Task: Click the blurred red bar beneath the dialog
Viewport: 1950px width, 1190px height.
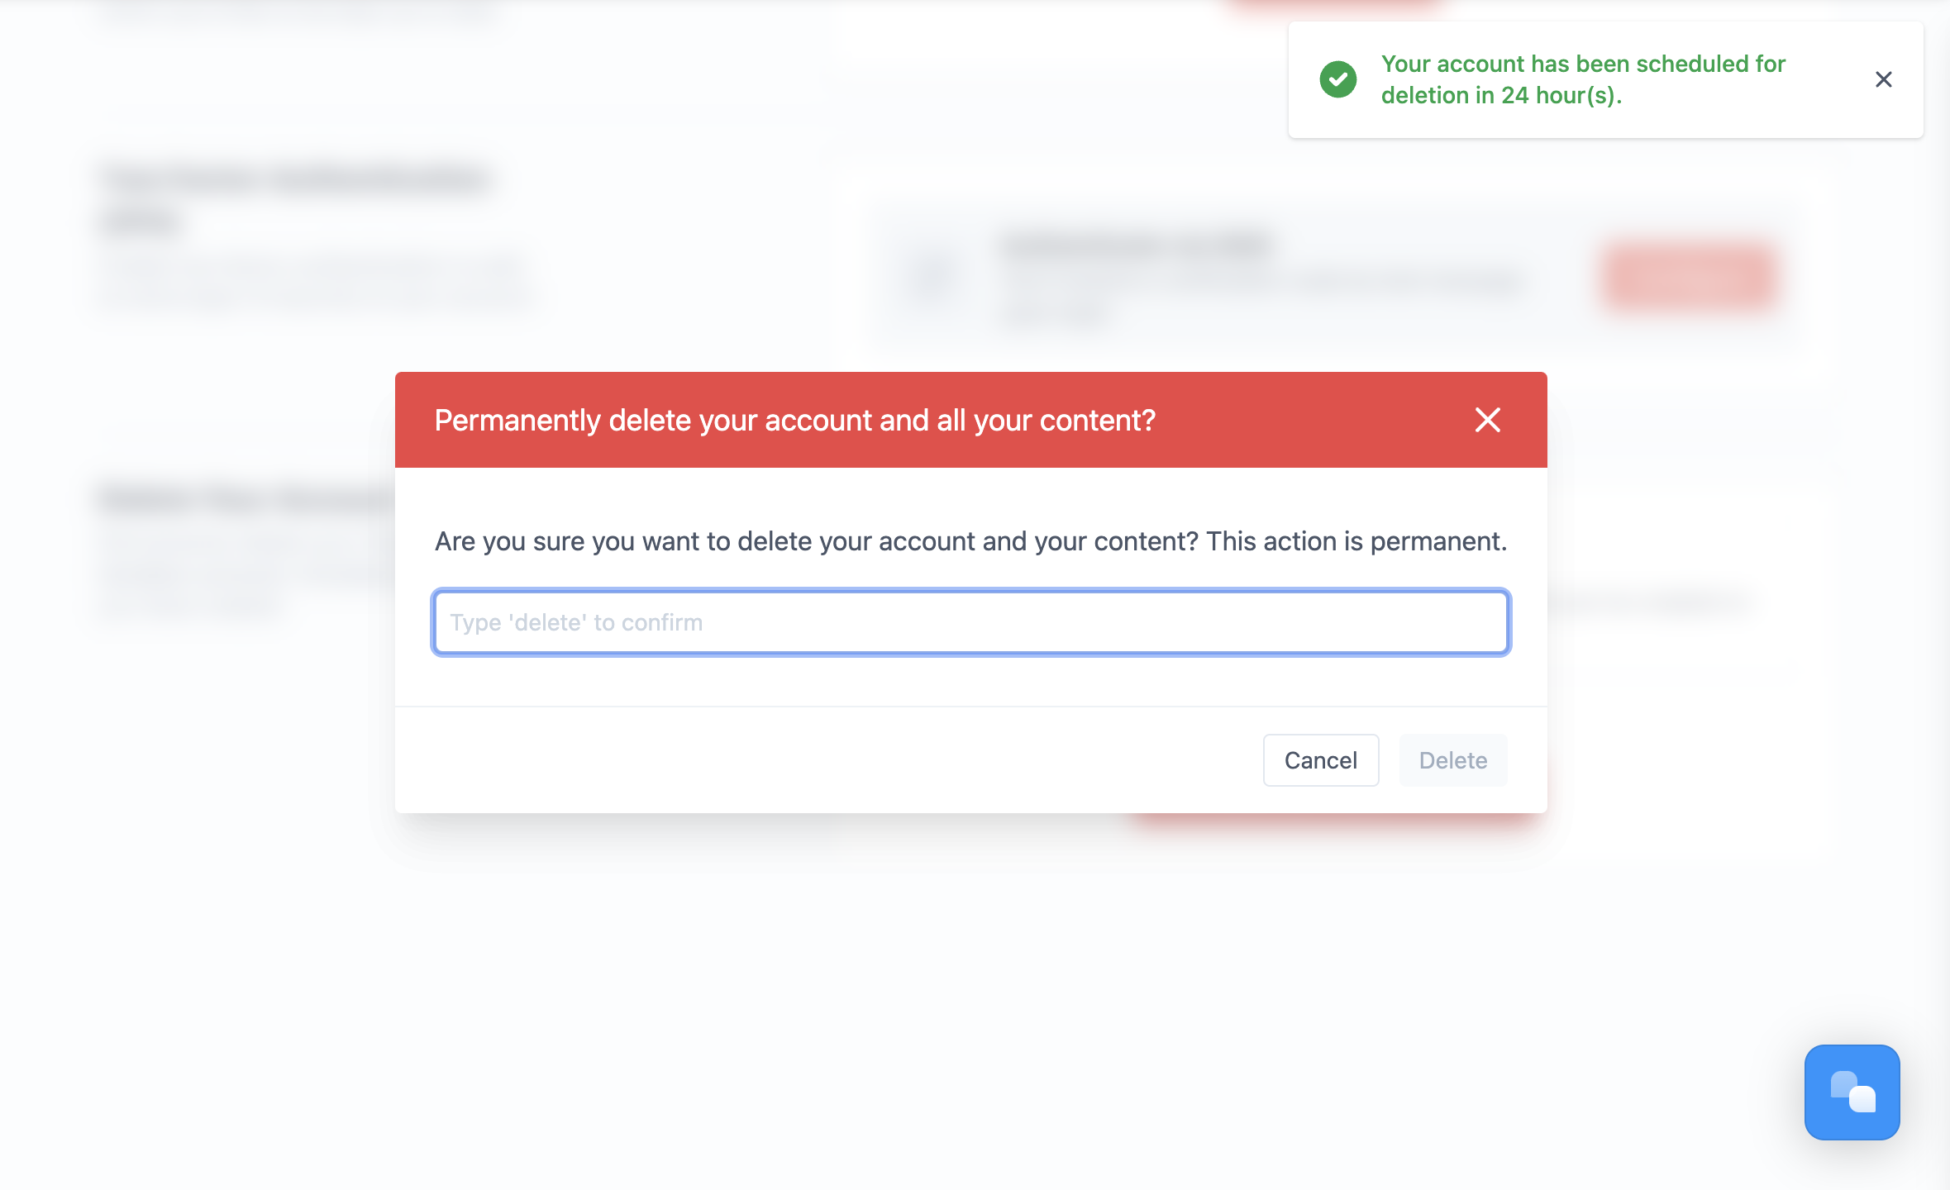Action: [x=1331, y=820]
